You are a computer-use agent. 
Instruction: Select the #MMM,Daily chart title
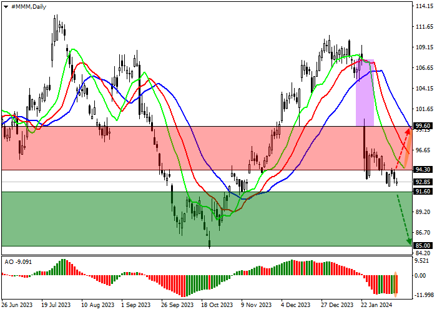pyautogui.click(x=29, y=7)
